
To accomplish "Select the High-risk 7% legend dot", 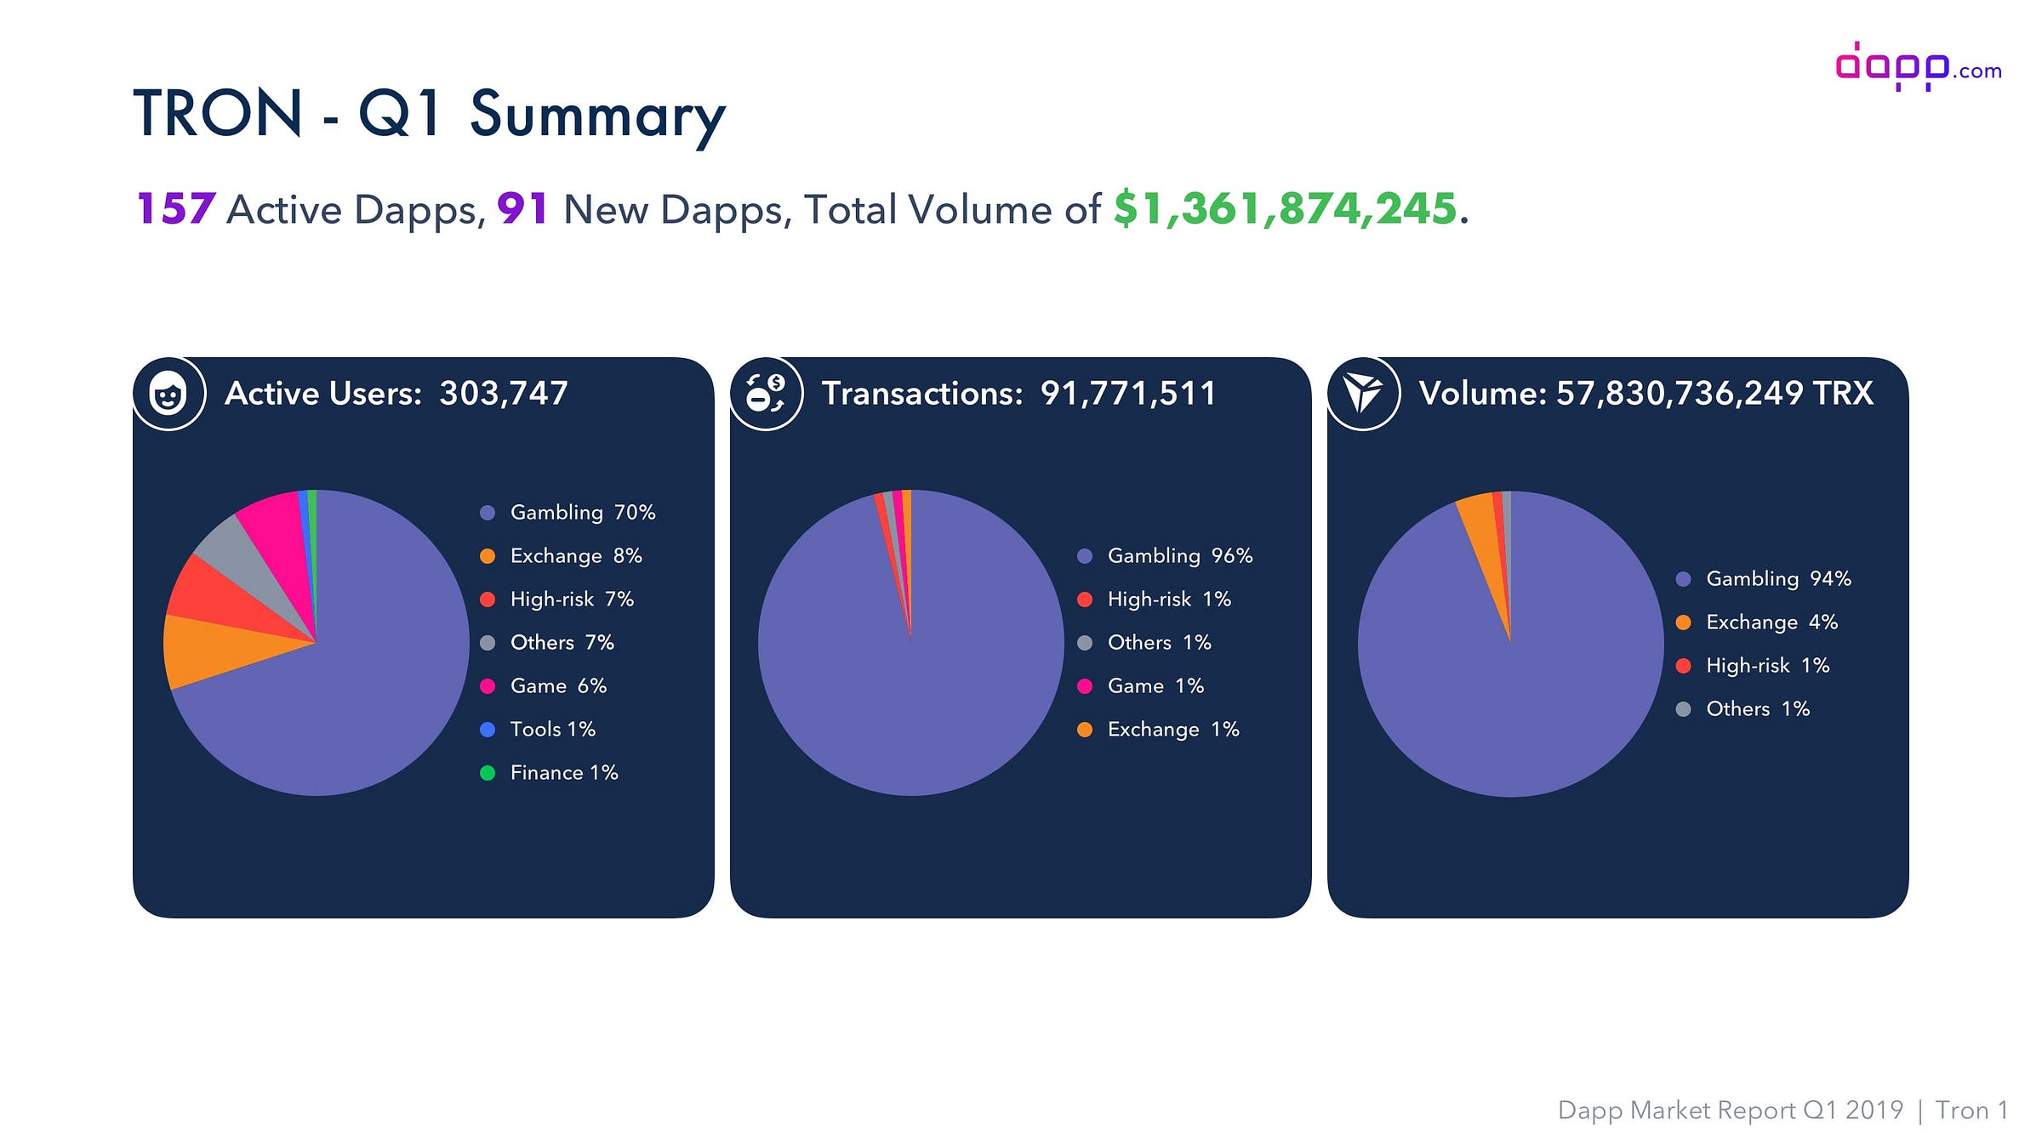I will click(488, 600).
